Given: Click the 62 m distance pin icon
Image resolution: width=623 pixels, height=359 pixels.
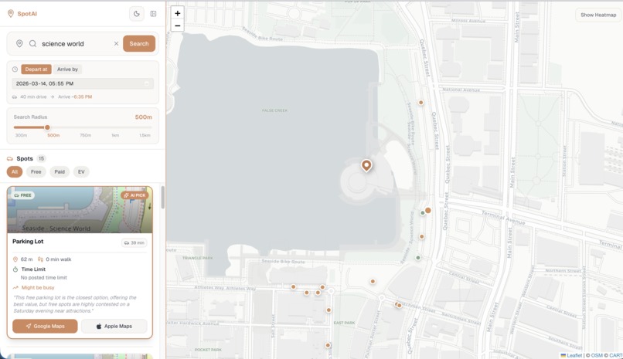Looking at the screenshot, I should point(15,259).
